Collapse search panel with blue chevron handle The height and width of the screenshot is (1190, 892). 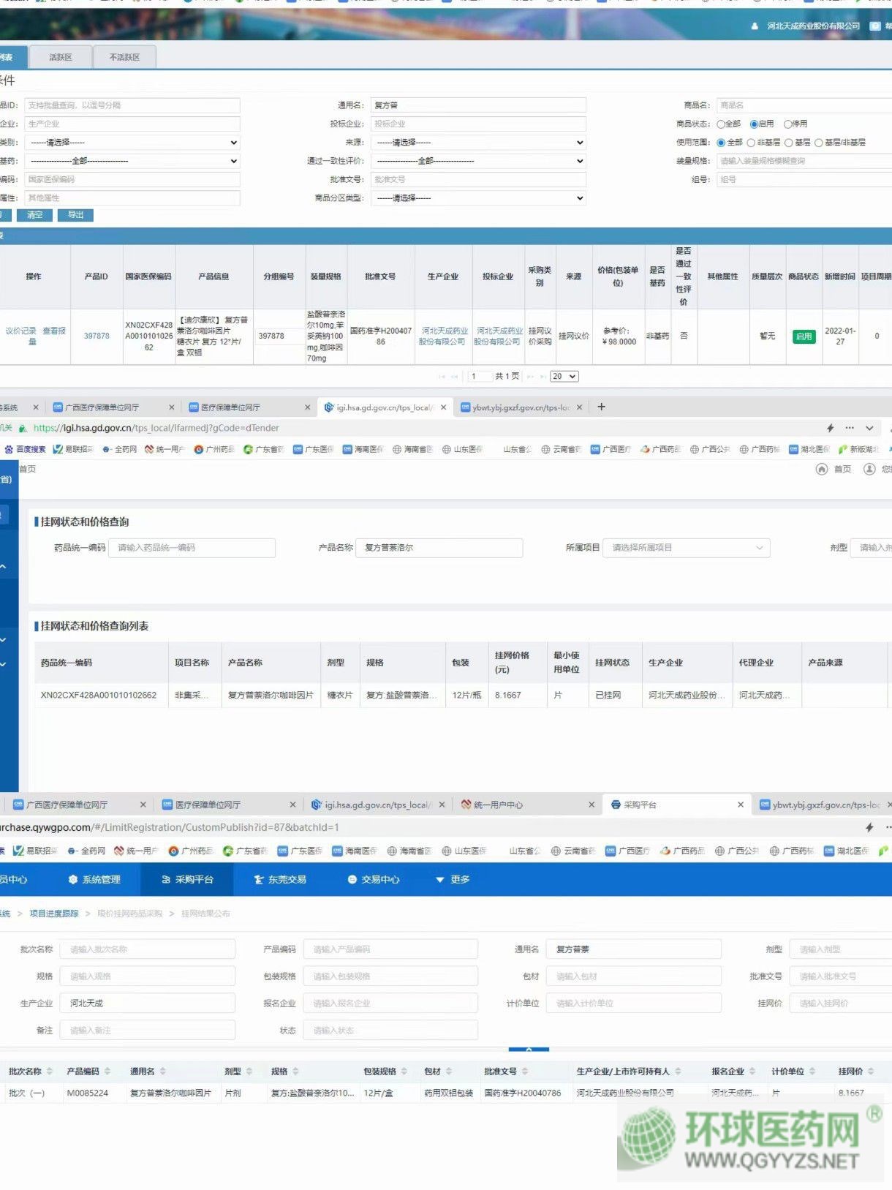[528, 1049]
